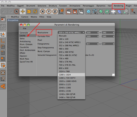Choose 1920 x 1080 HDVS preset
Screen dimensions: 137x117
point(71,81)
